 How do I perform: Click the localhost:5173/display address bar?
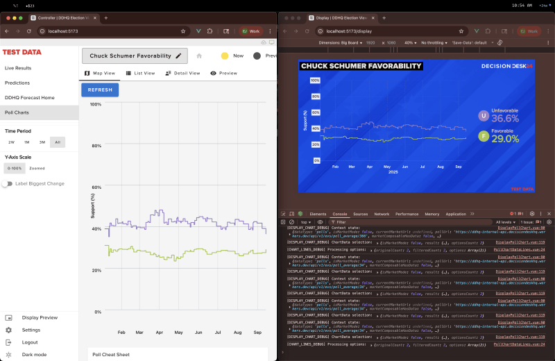click(x=392, y=31)
